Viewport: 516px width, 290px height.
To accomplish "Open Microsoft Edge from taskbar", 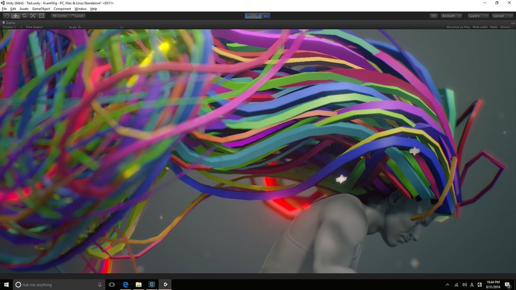I will pyautogui.click(x=125, y=284).
